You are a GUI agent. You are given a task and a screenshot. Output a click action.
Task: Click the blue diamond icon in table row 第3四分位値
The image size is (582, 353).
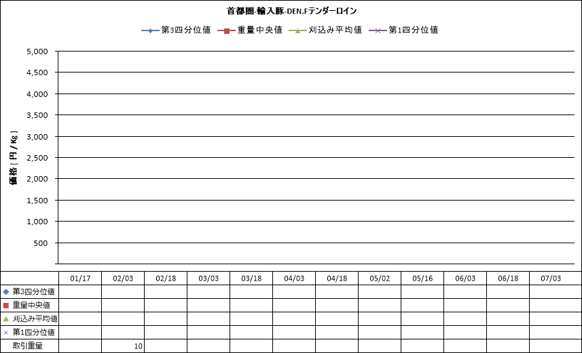(6, 292)
